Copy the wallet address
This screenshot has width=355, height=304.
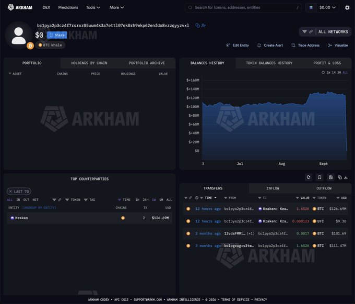click(x=197, y=26)
